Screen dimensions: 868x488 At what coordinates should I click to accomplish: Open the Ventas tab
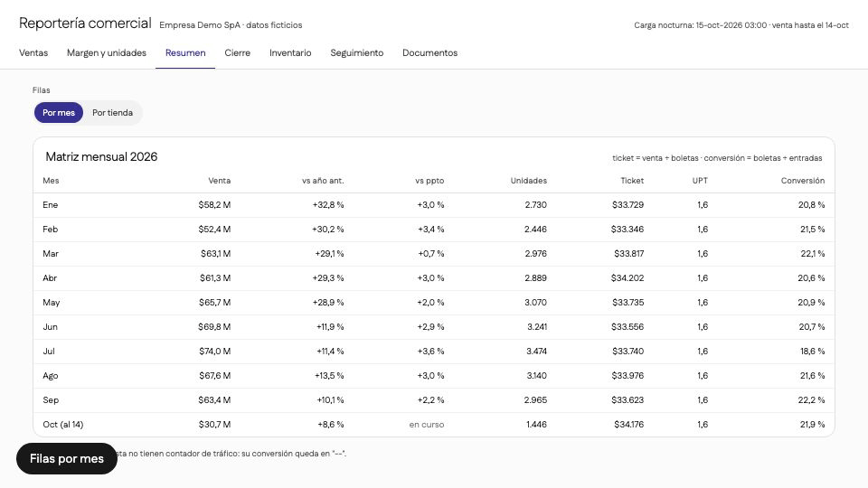[33, 52]
